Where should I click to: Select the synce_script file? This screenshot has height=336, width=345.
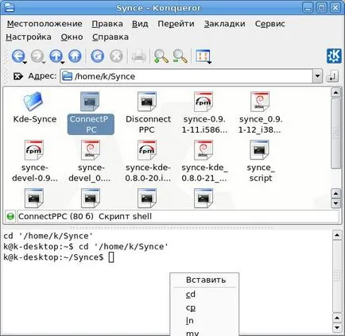(x=261, y=161)
